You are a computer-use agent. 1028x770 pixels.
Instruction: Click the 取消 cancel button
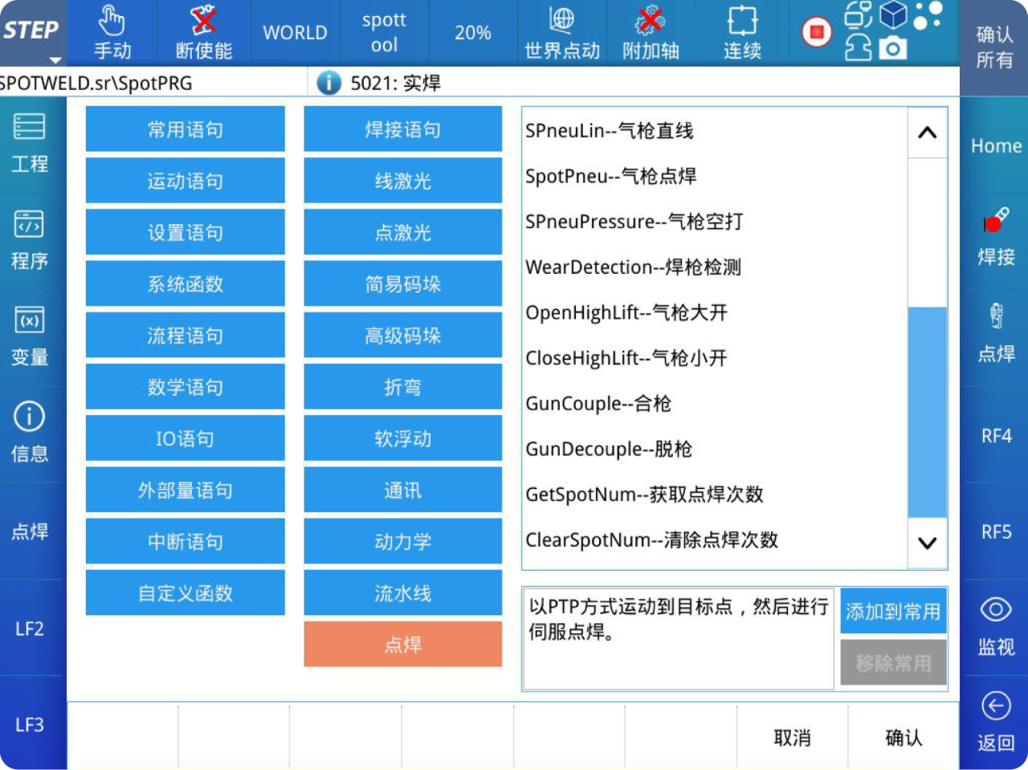(792, 737)
